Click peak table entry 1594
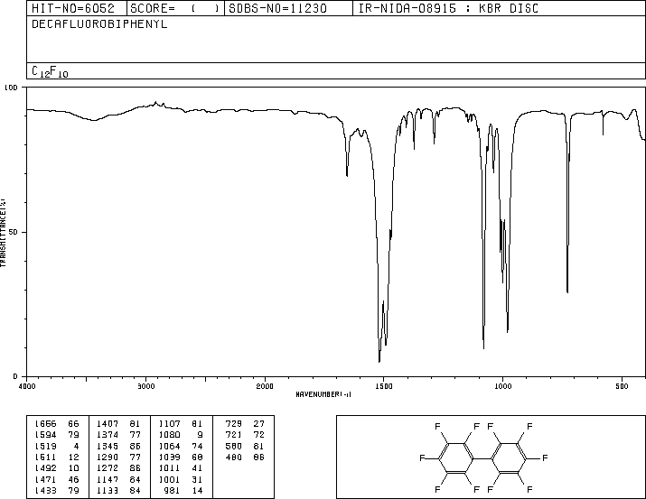 click(45, 435)
